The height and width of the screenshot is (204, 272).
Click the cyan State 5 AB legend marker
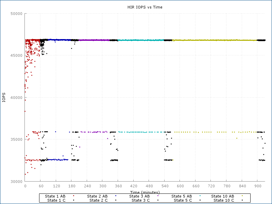coord(200,196)
